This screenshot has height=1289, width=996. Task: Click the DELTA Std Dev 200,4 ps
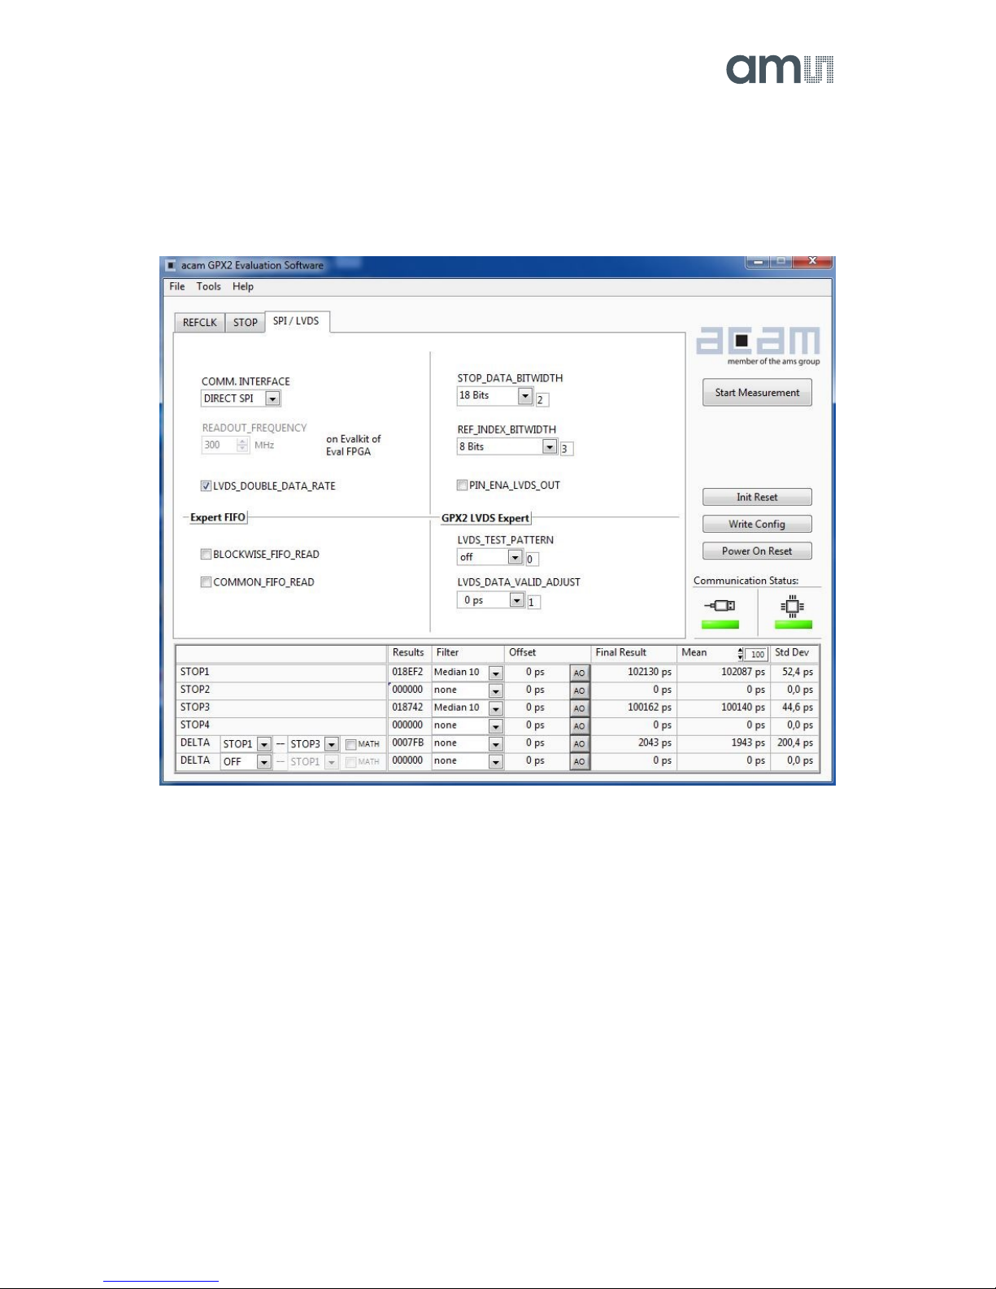(x=795, y=742)
